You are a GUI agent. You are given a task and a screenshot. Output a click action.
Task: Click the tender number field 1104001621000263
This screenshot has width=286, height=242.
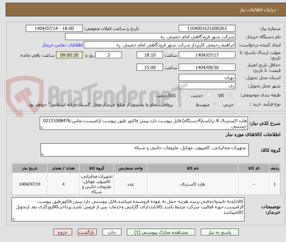[x=207, y=28]
